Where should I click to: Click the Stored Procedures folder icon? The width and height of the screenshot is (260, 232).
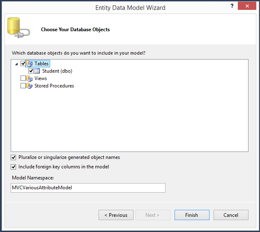[x=30, y=86]
